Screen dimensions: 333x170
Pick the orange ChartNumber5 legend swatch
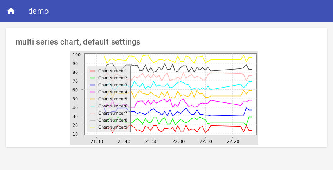92,99
